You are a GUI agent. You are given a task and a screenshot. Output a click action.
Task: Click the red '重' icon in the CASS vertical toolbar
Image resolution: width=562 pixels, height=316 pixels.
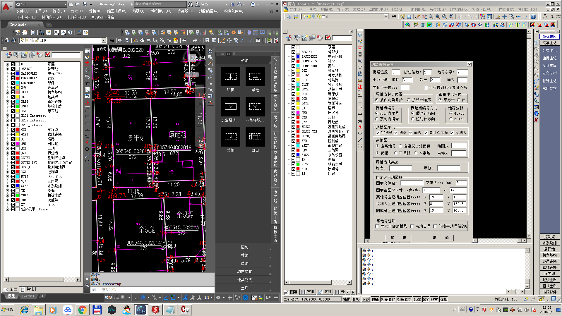pyautogui.click(x=360, y=48)
